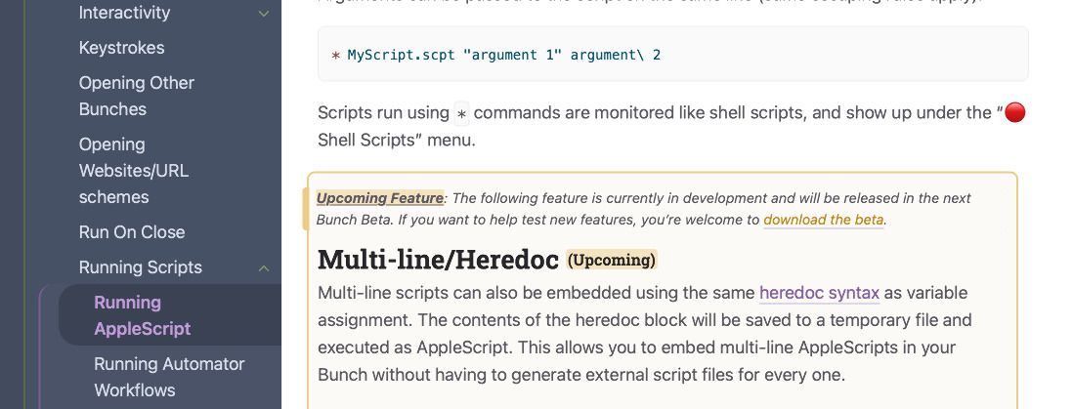
Task: Click the red asterisk in code block
Action: [x=335, y=56]
